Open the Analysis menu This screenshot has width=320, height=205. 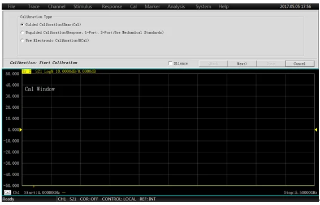pyautogui.click(x=176, y=7)
